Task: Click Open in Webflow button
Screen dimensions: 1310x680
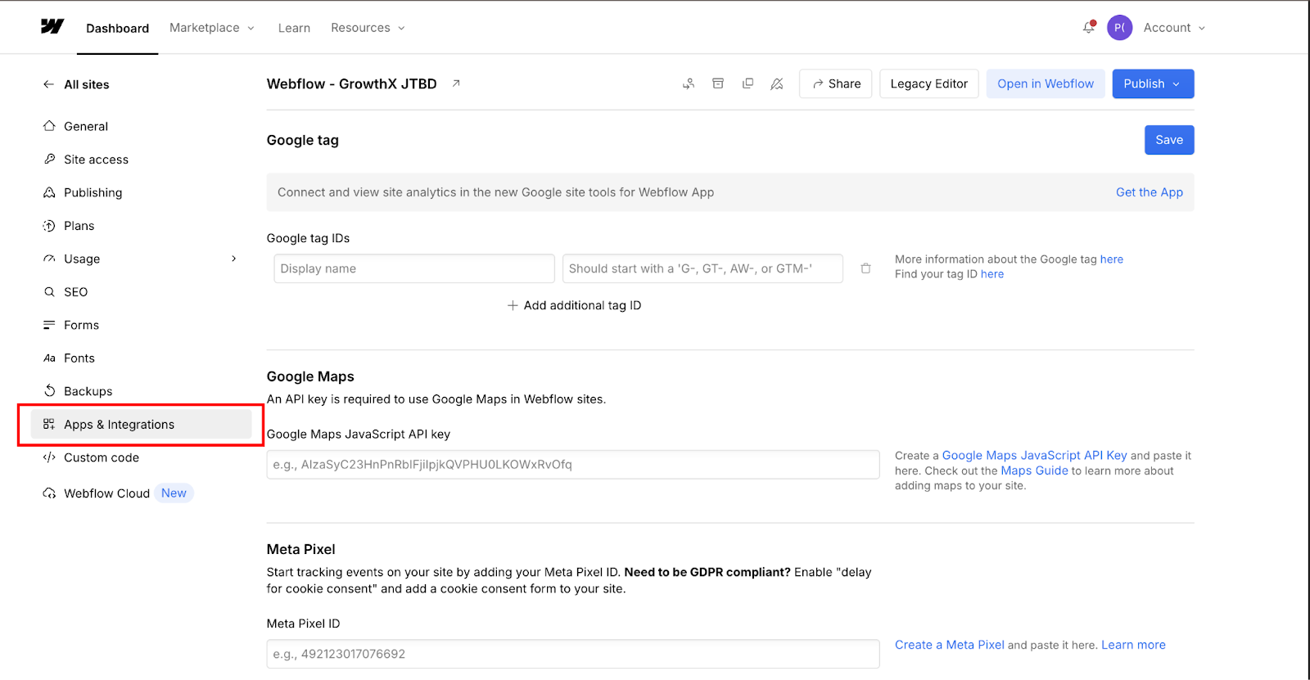Action: (1046, 83)
